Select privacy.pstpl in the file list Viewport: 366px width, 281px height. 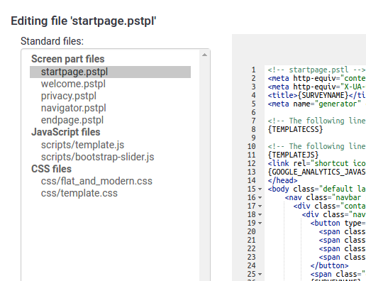tap(69, 96)
